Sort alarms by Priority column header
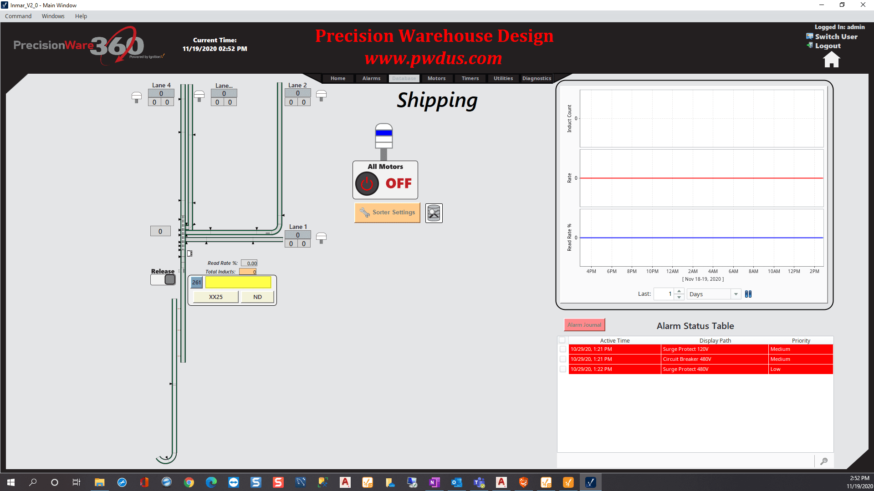The width and height of the screenshot is (874, 491). click(801, 340)
